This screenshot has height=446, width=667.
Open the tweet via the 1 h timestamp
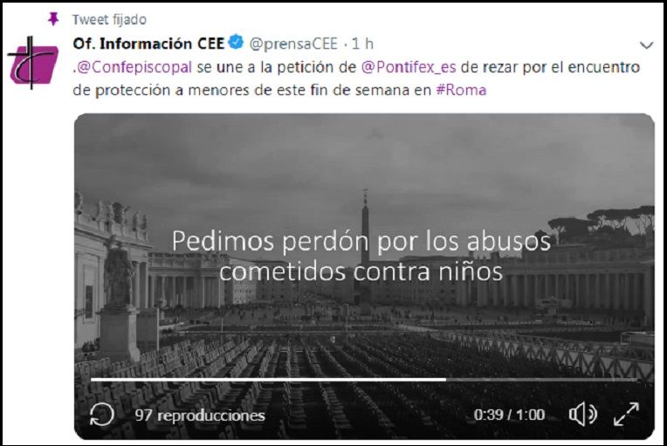(x=362, y=44)
